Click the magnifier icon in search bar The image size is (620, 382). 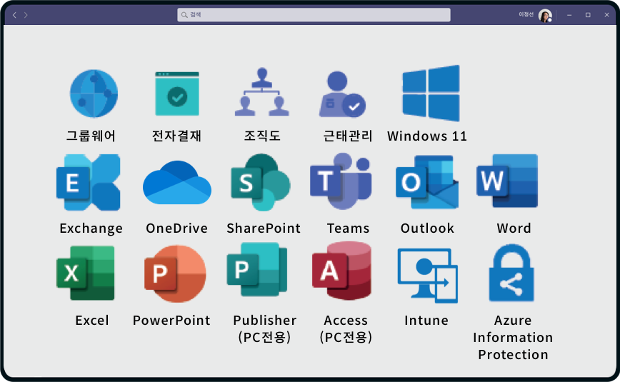point(184,15)
